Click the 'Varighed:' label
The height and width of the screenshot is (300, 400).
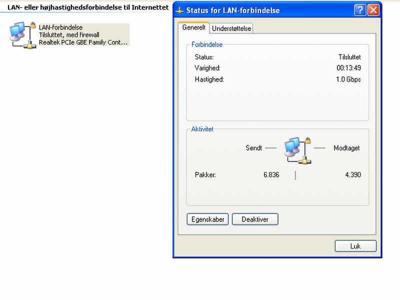click(207, 68)
